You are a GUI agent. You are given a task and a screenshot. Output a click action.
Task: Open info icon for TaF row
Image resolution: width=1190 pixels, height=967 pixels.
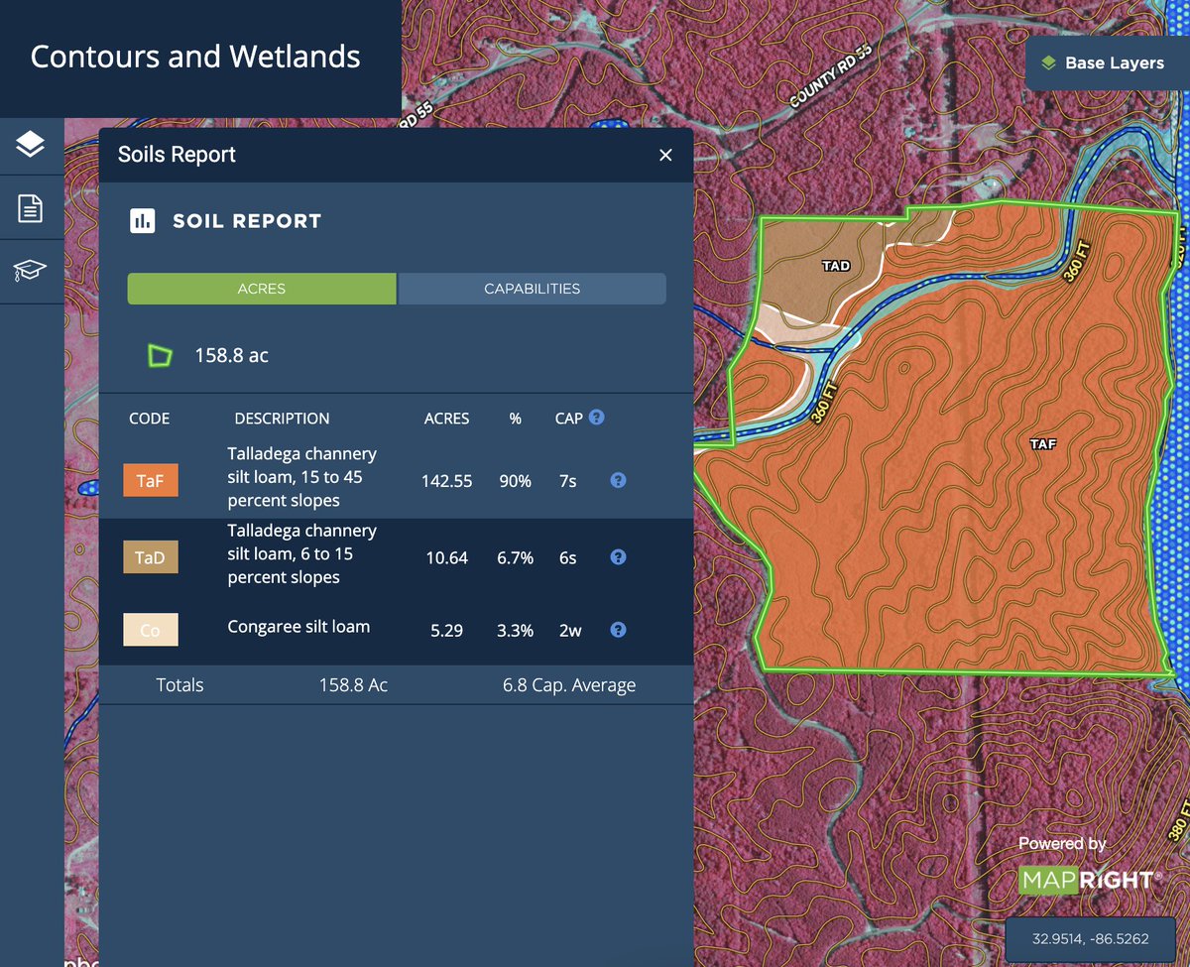point(618,480)
